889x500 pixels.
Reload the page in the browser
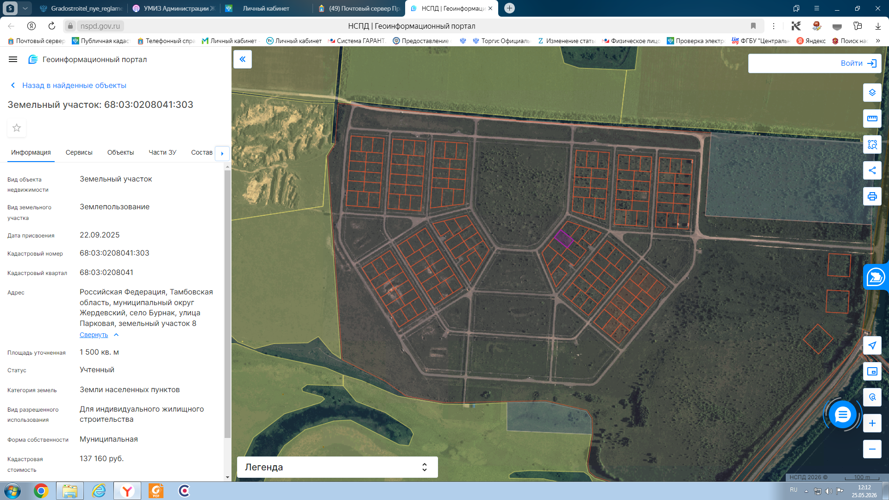(x=52, y=26)
